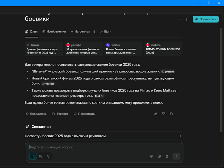Click the Экспорт button
The width and height of the screenshot is (224, 168).
(60, 114)
